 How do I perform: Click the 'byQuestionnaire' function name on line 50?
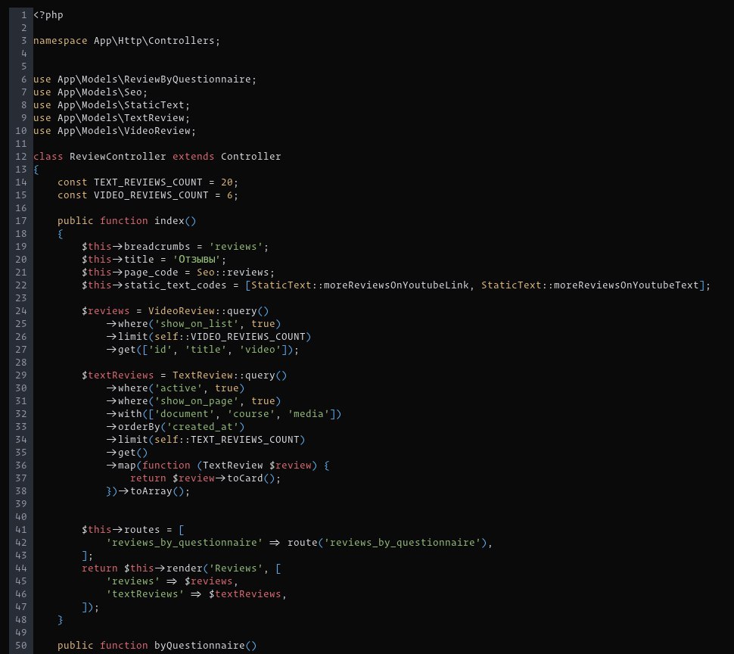coord(200,646)
